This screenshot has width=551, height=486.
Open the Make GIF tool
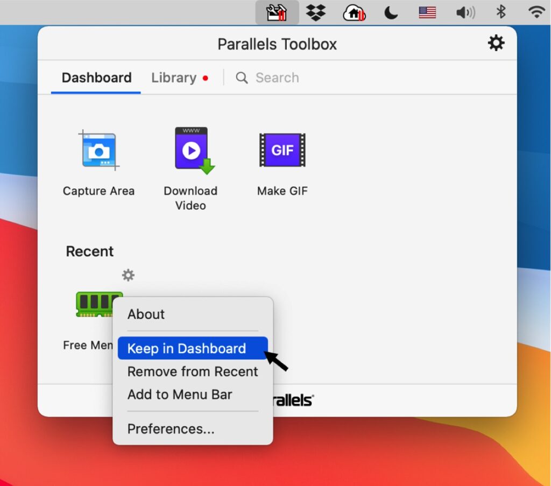pyautogui.click(x=282, y=150)
